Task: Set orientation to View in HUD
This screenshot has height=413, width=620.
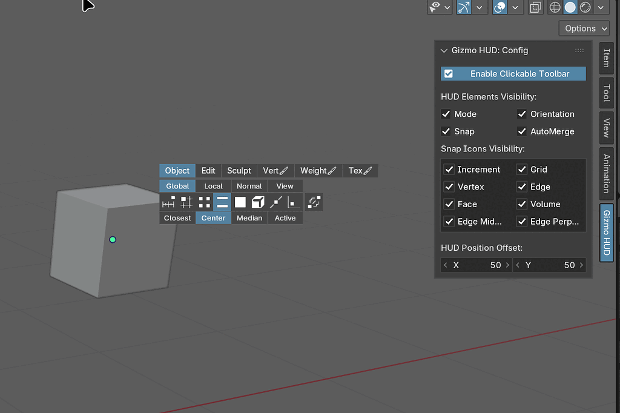Action: pos(285,186)
